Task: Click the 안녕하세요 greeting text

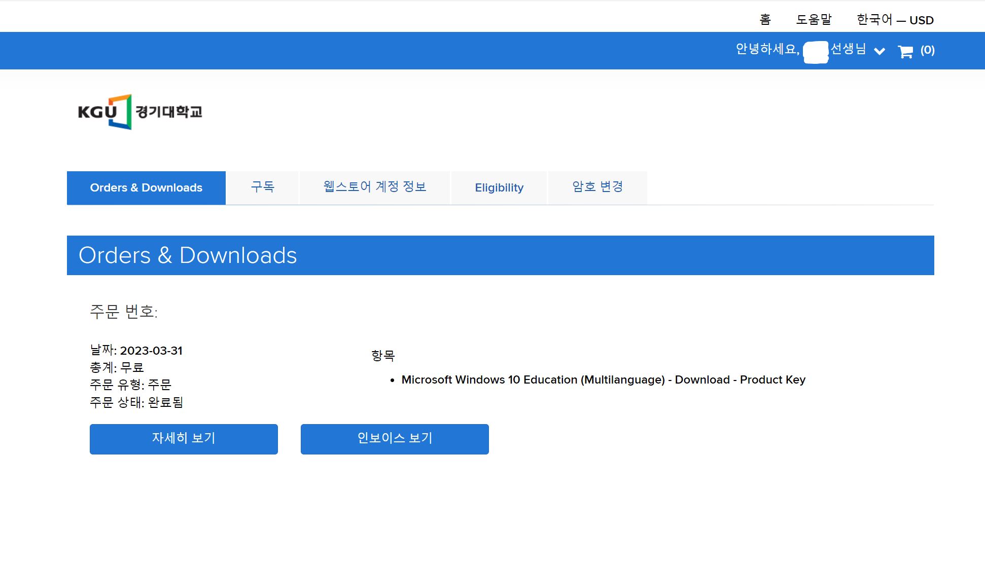Action: 767,49
